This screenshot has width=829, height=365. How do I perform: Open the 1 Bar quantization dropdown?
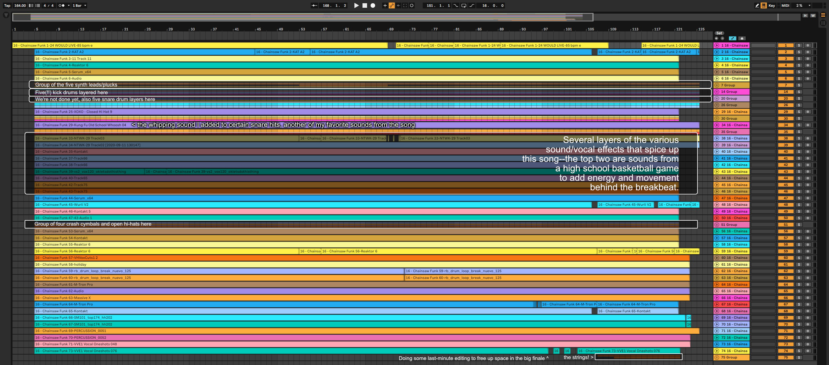pyautogui.click(x=80, y=6)
